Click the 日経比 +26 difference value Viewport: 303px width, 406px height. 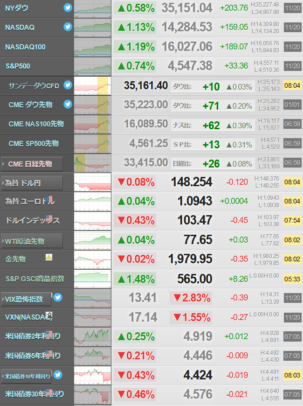(211, 164)
